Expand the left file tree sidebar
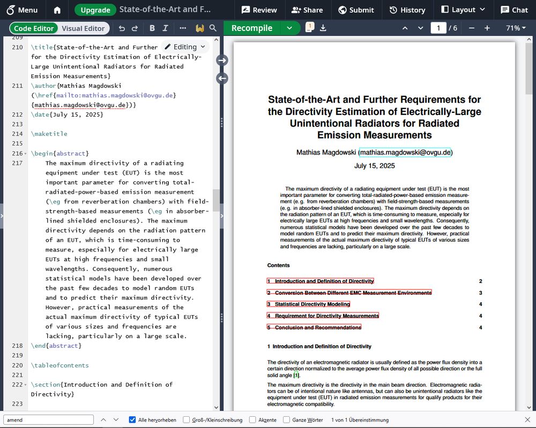The width and height of the screenshot is (536, 428). click(x=2, y=216)
